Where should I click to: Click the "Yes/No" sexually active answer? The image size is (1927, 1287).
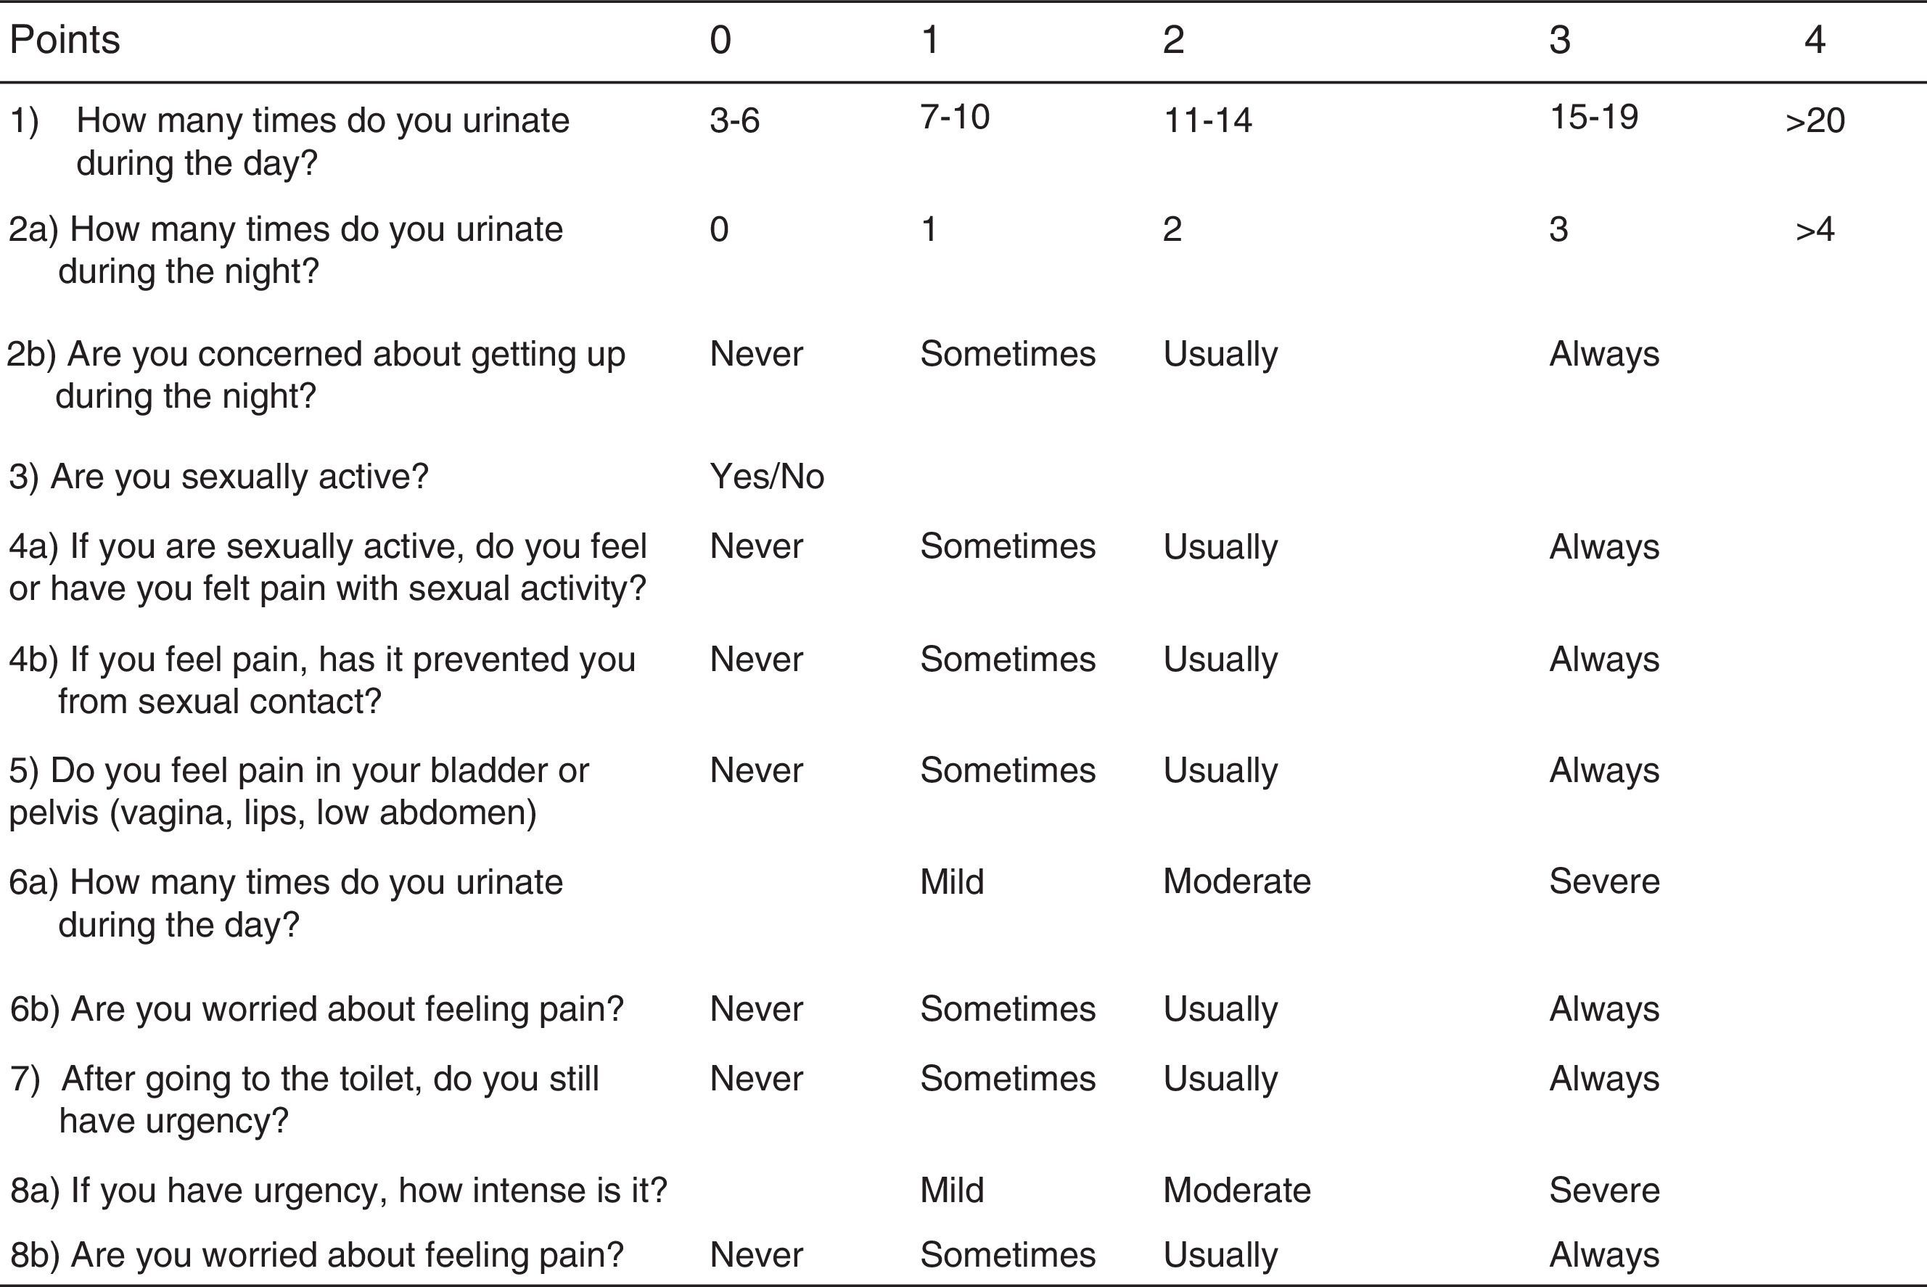click(767, 477)
